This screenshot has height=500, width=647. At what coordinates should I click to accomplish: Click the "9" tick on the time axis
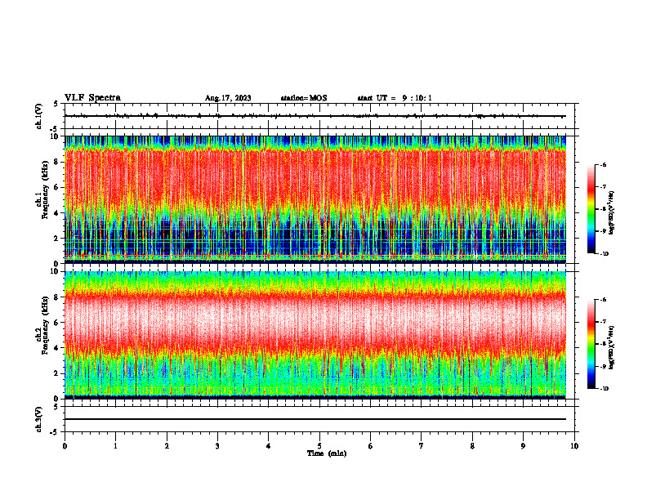pos(523,446)
